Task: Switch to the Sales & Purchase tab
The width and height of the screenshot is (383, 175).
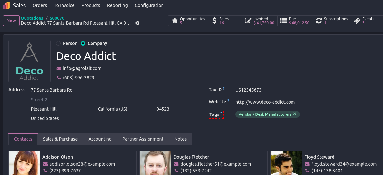Action: pos(60,139)
